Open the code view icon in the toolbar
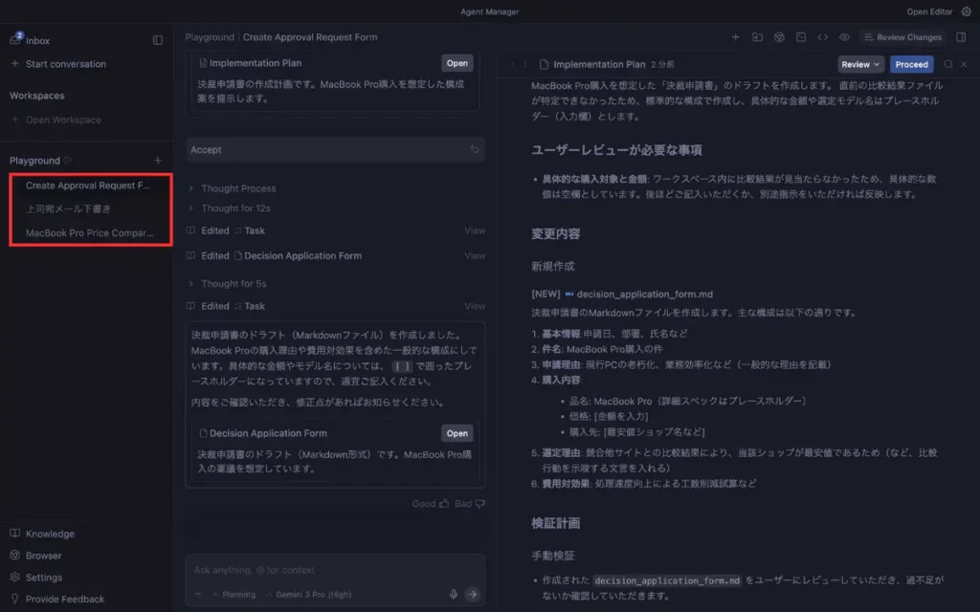The width and height of the screenshot is (980, 612). tap(823, 35)
